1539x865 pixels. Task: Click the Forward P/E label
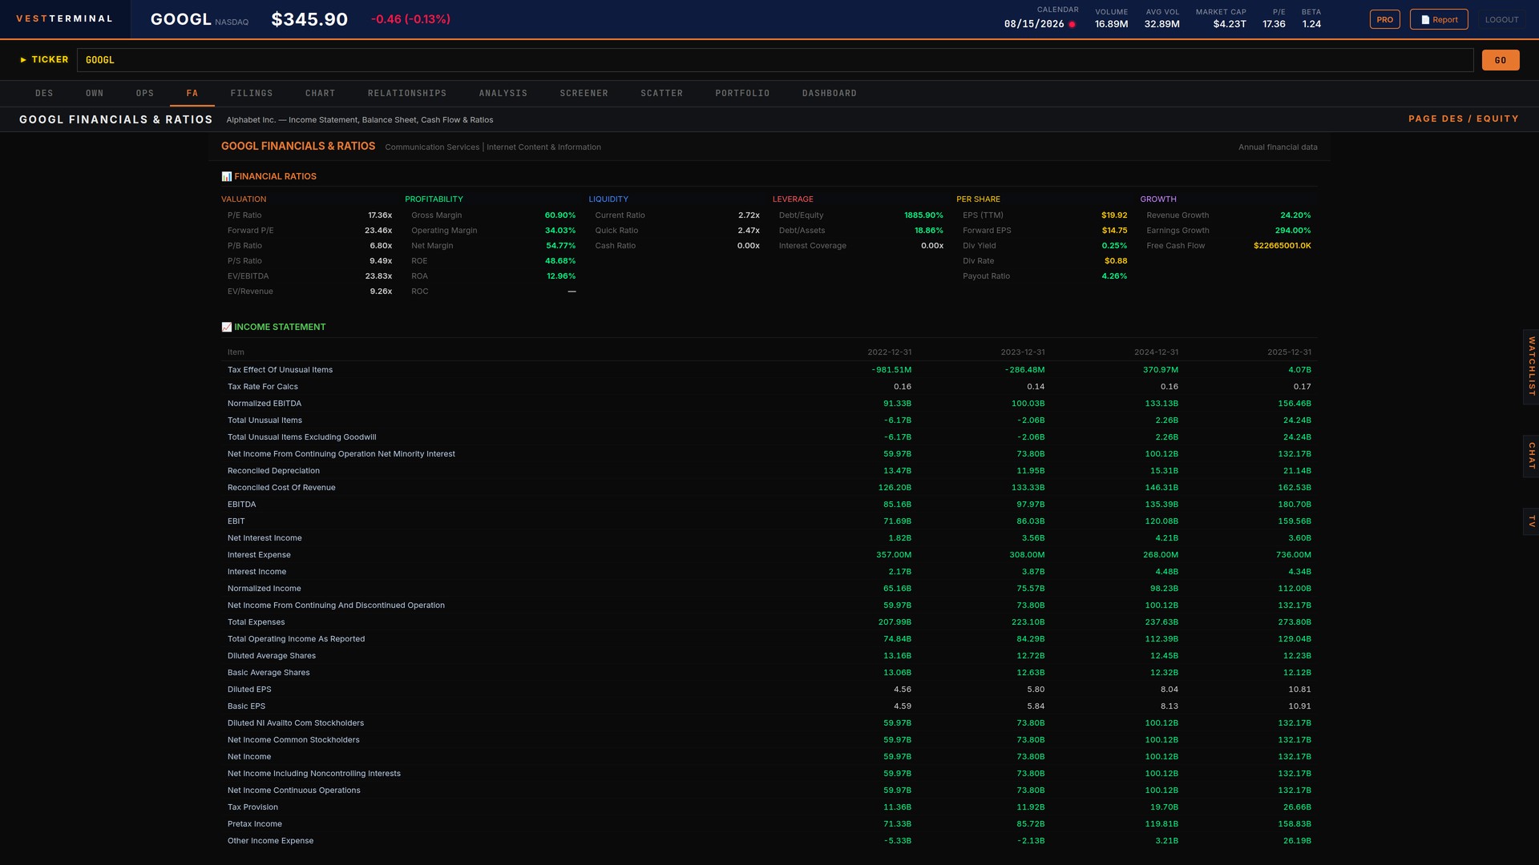click(250, 231)
